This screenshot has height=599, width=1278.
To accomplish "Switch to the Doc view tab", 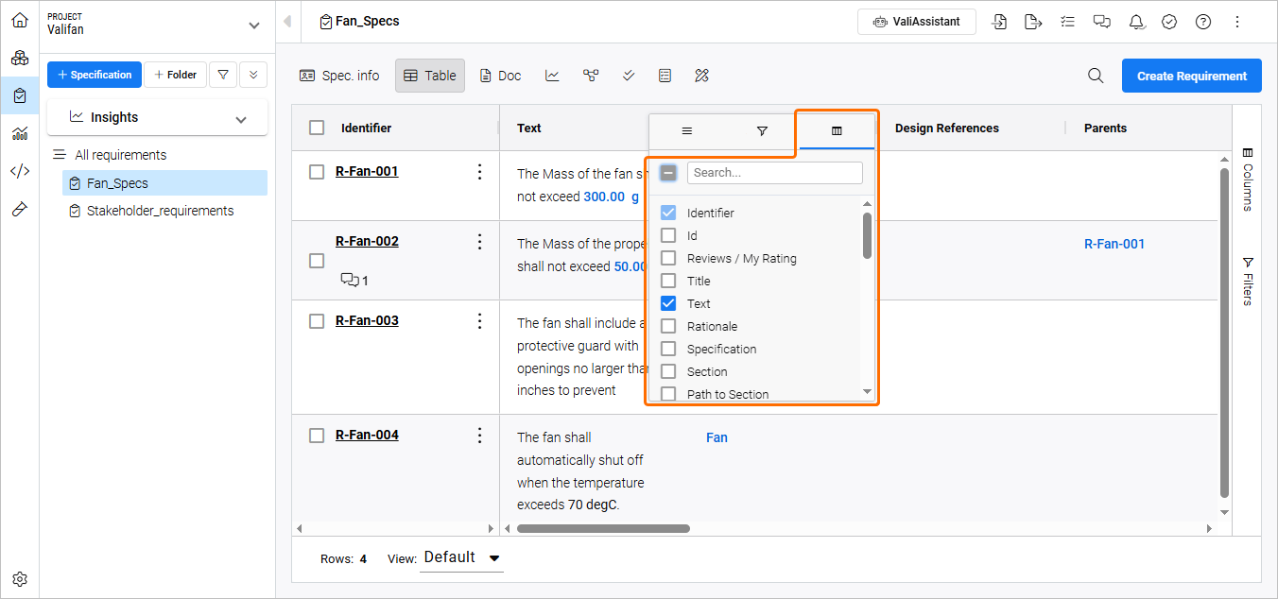I will click(500, 76).
